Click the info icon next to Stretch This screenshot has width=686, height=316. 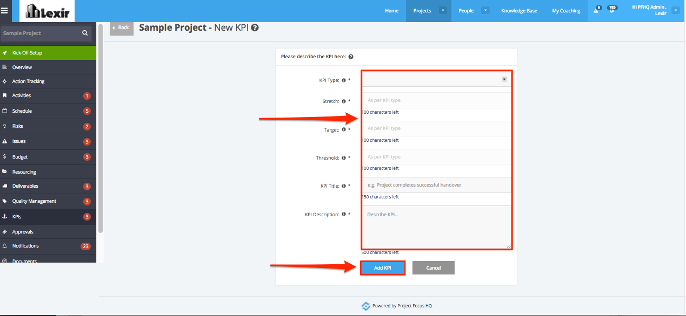344,101
